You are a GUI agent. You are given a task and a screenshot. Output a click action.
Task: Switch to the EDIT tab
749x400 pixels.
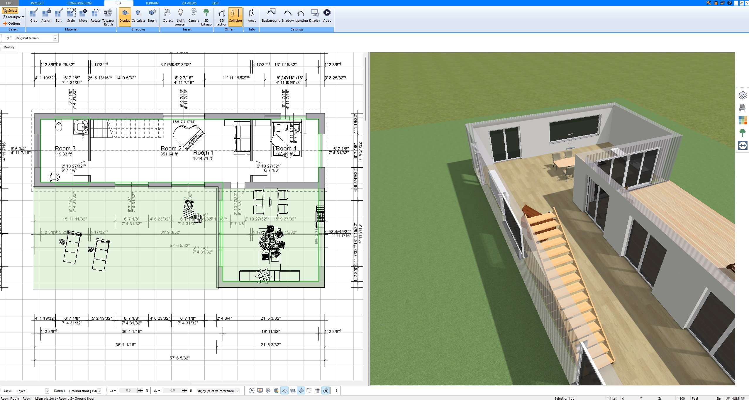pyautogui.click(x=216, y=3)
